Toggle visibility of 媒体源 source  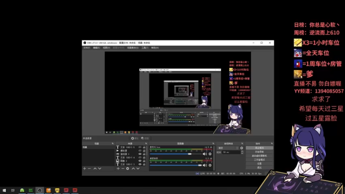[140, 150]
